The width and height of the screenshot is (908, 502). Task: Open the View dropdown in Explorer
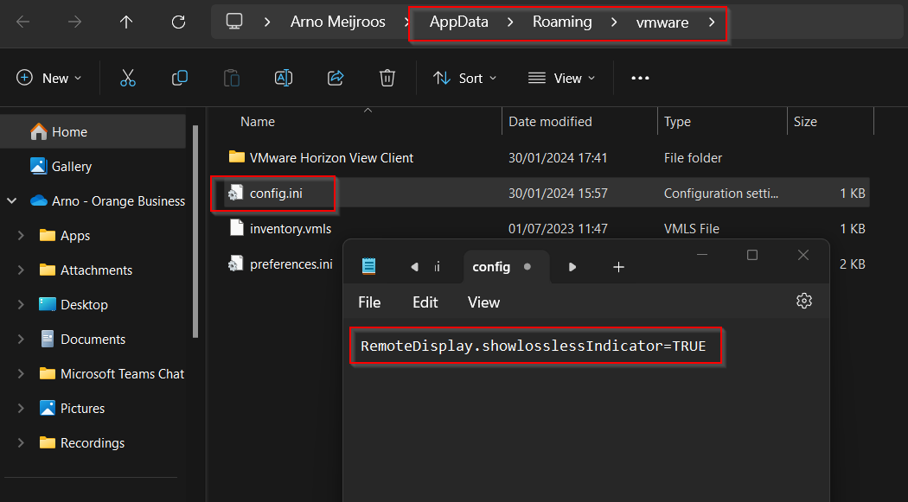click(x=561, y=78)
